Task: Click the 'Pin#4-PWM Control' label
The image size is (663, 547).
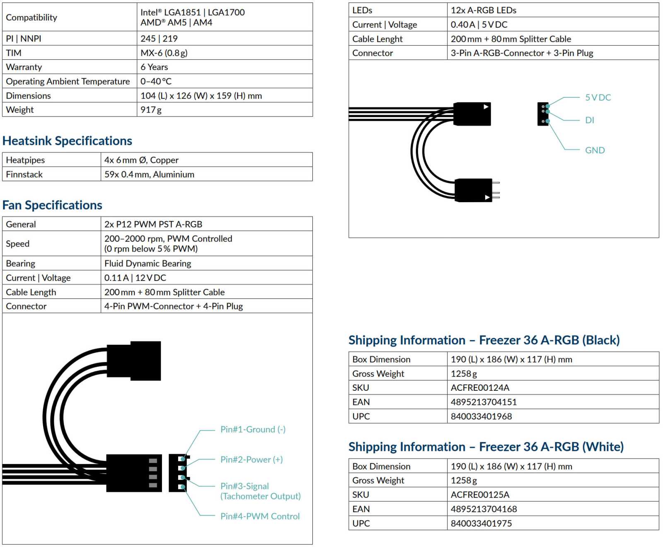Action: (x=260, y=516)
